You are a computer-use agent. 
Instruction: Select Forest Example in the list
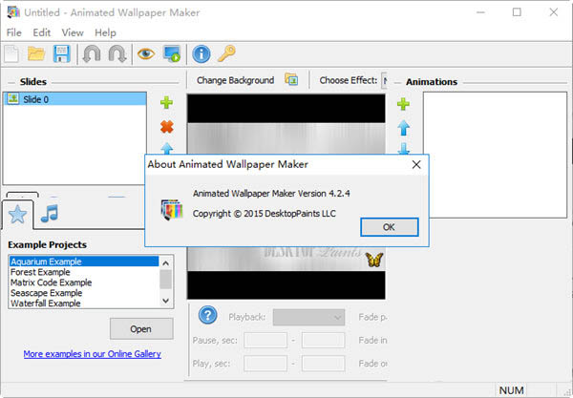coord(84,272)
